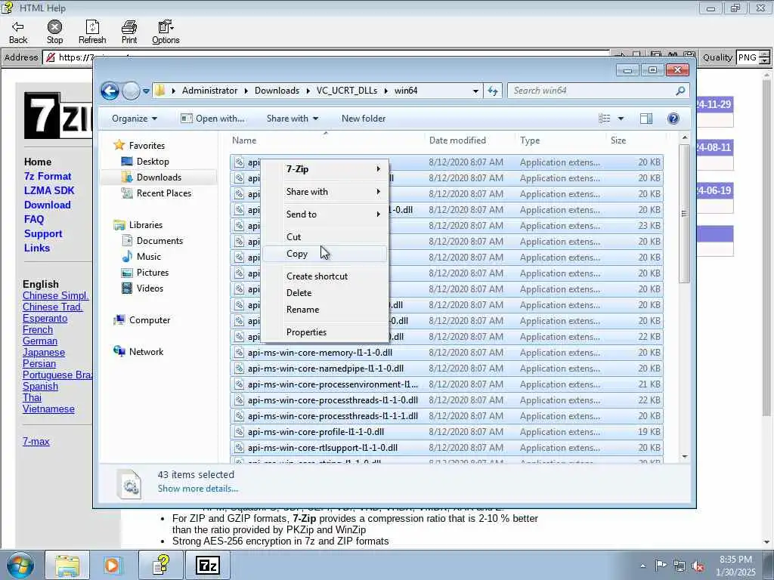Image resolution: width=774 pixels, height=580 pixels.
Task: Open Windows Explorer folder taskbar icon
Action: tap(67, 566)
